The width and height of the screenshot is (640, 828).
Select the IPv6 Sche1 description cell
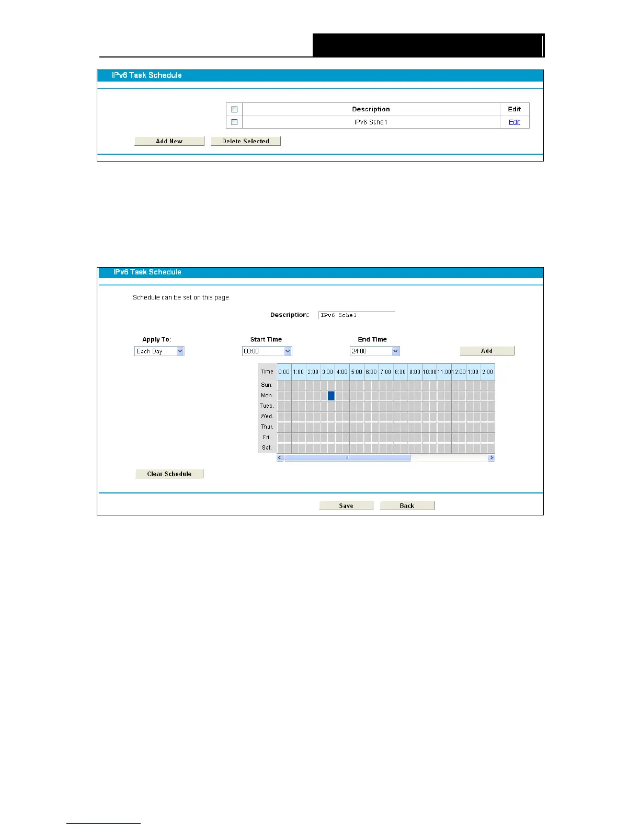click(371, 122)
